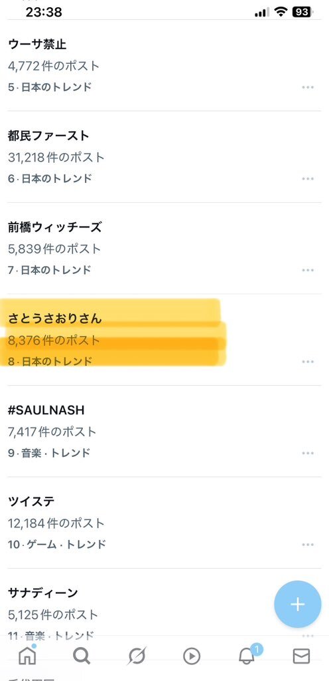
Task: Select the 前橋ウィッチーズ trend entry
Action: click(164, 249)
